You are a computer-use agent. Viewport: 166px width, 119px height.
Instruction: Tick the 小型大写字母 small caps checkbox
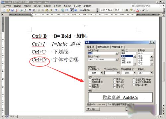(x=134, y=79)
